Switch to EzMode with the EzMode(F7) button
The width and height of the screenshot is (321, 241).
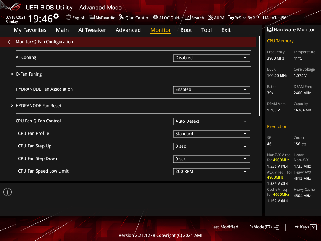click(x=264, y=227)
